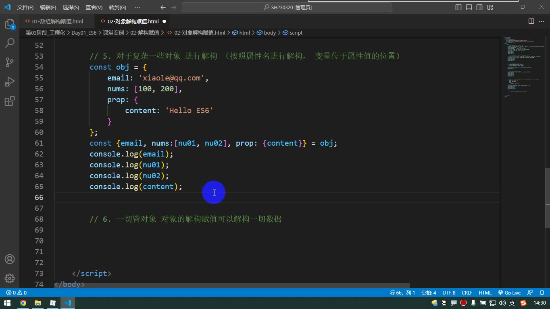Open File Explorer from the taskbar

[38, 303]
